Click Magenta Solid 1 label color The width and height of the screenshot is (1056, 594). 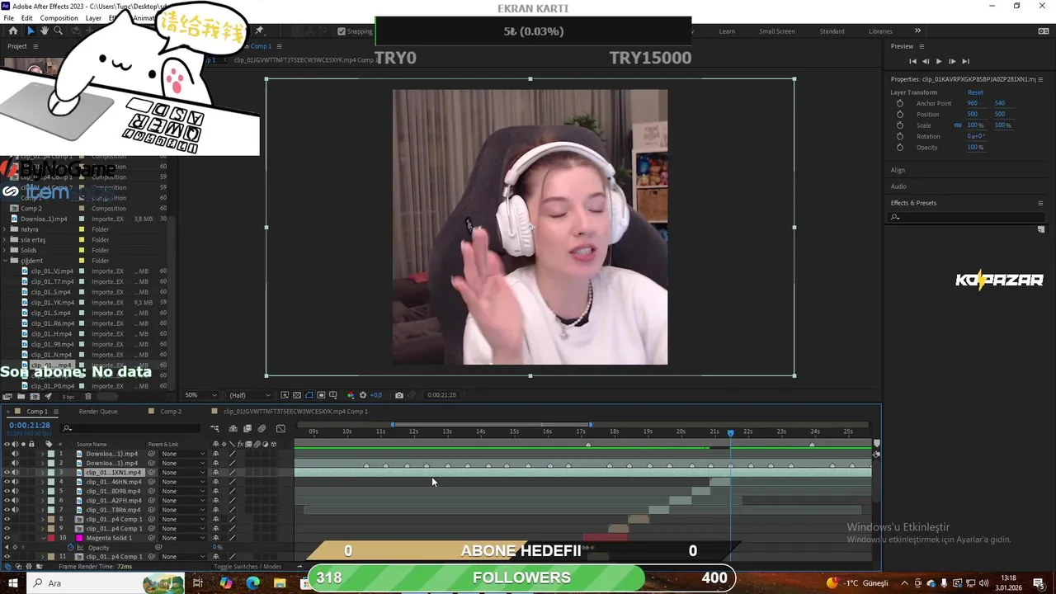pos(51,538)
